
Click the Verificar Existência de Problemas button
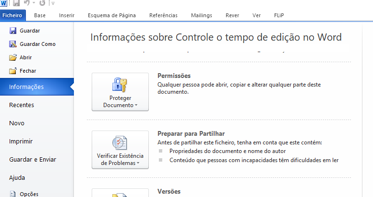pyautogui.click(x=120, y=150)
